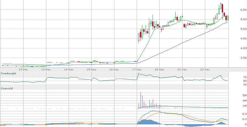Click the 14 Dec date label
The height and width of the screenshot is (127, 247).
click(69, 69)
